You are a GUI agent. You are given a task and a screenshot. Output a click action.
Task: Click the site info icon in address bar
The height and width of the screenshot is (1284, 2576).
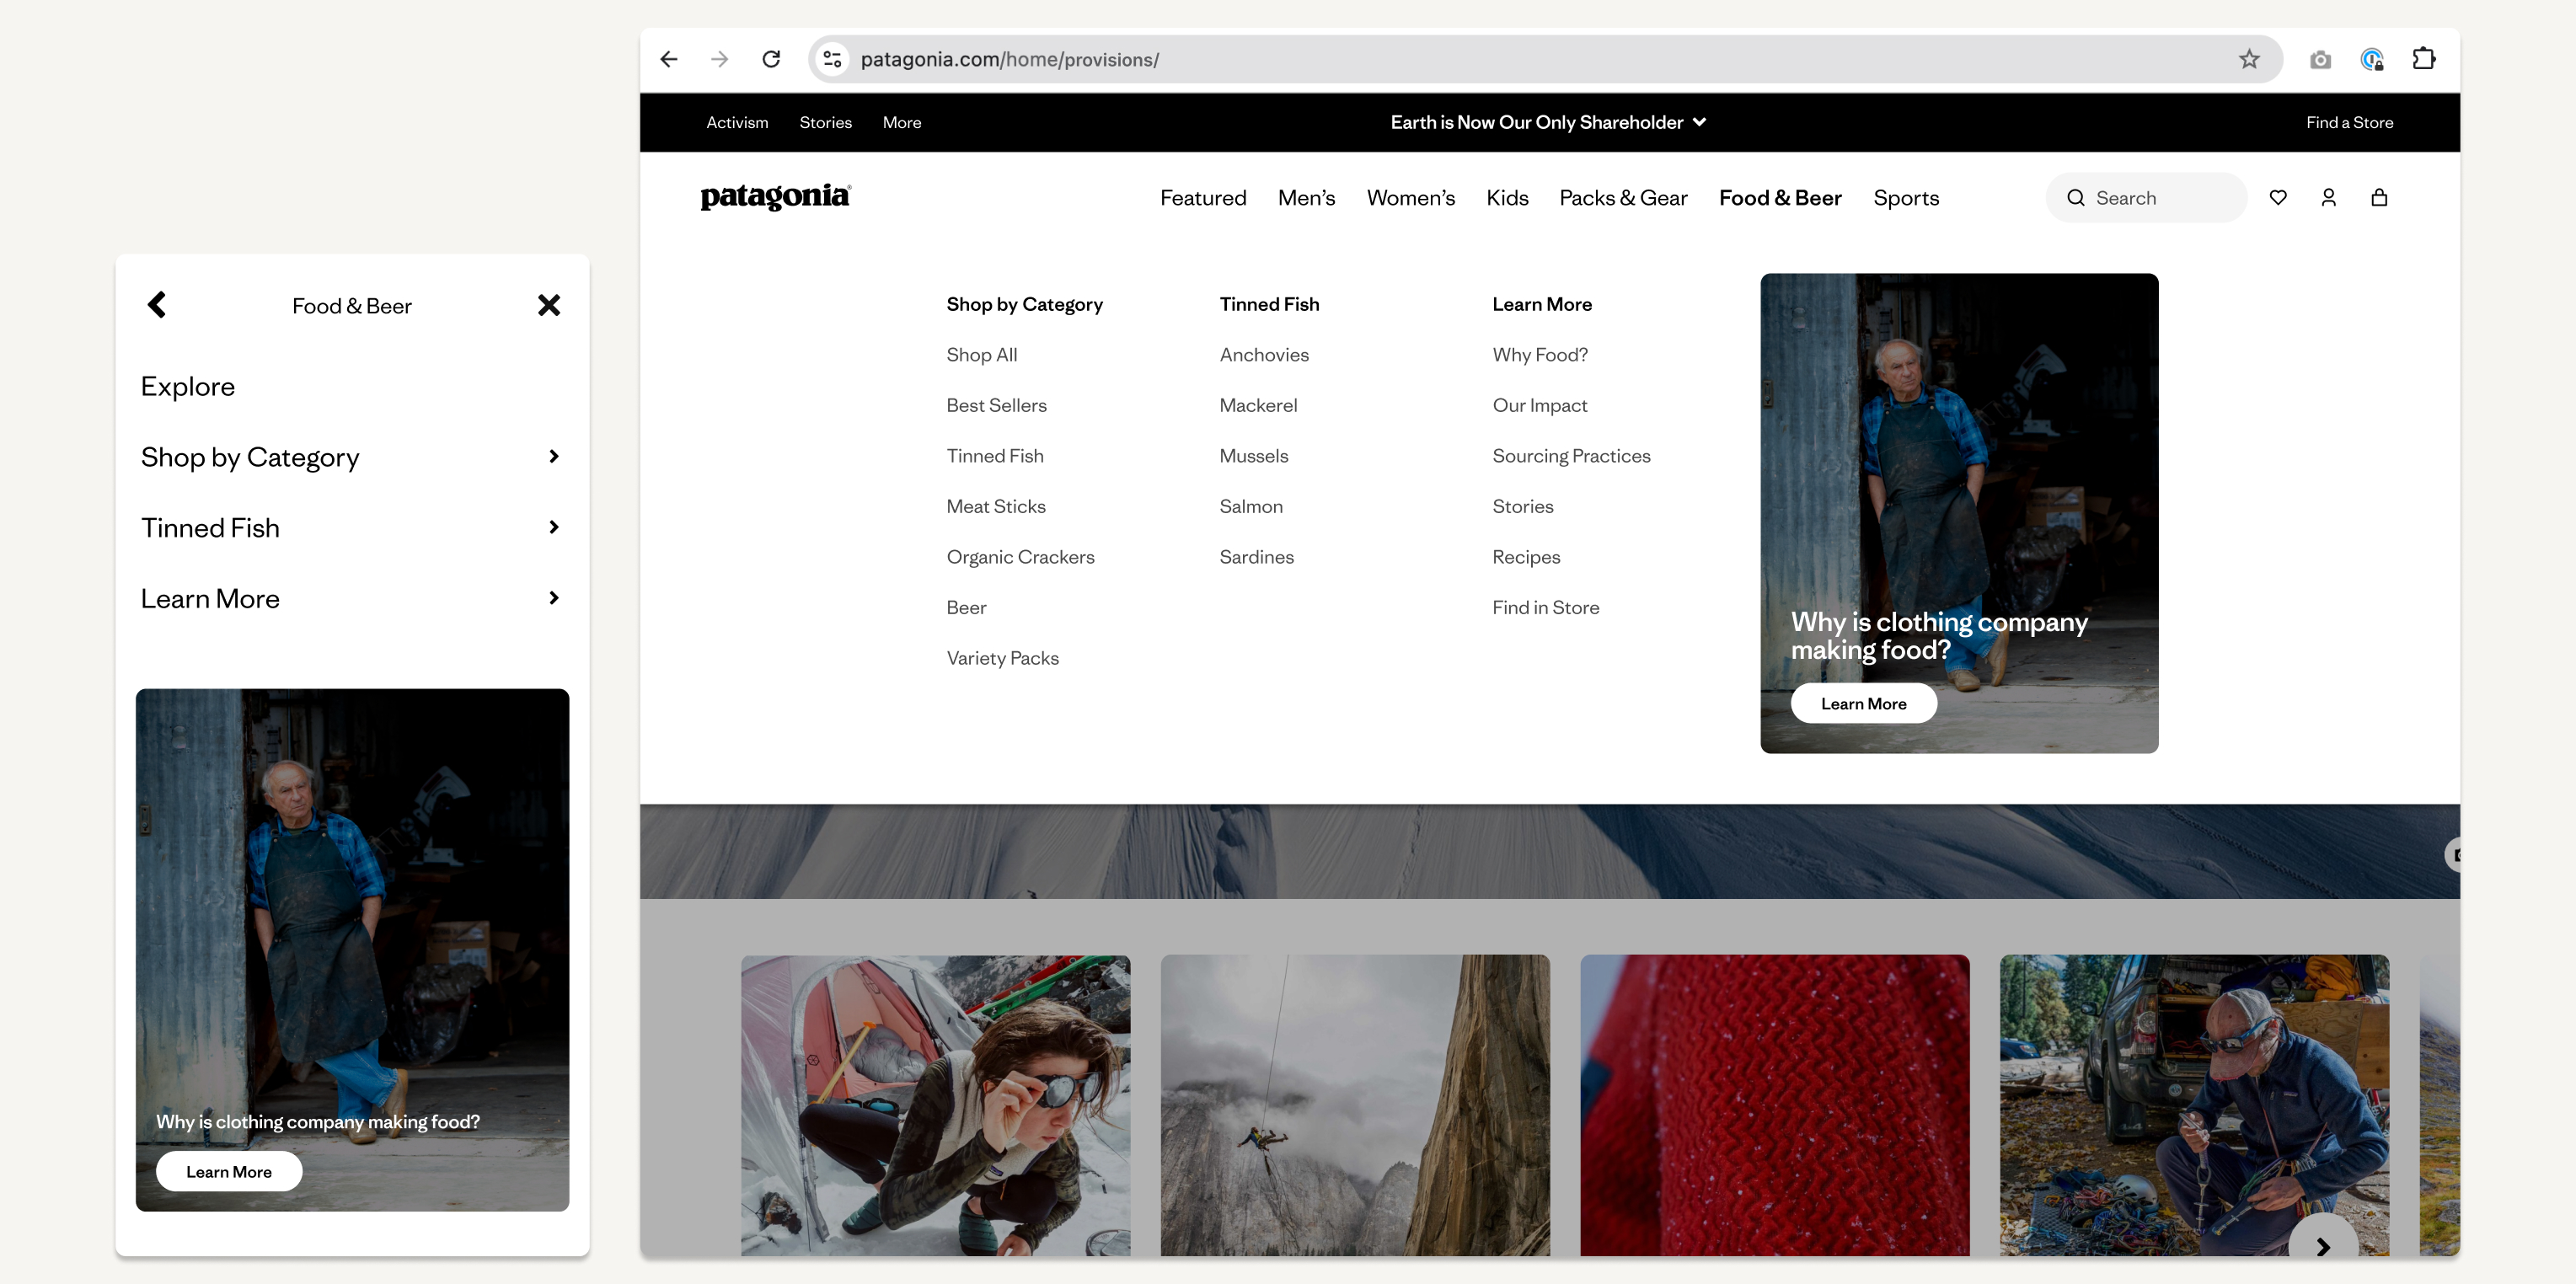click(x=832, y=59)
